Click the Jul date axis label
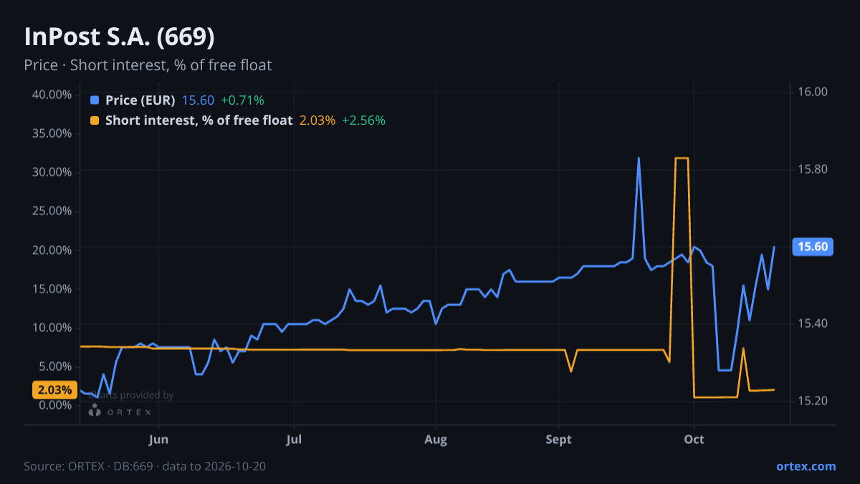 pos(294,440)
